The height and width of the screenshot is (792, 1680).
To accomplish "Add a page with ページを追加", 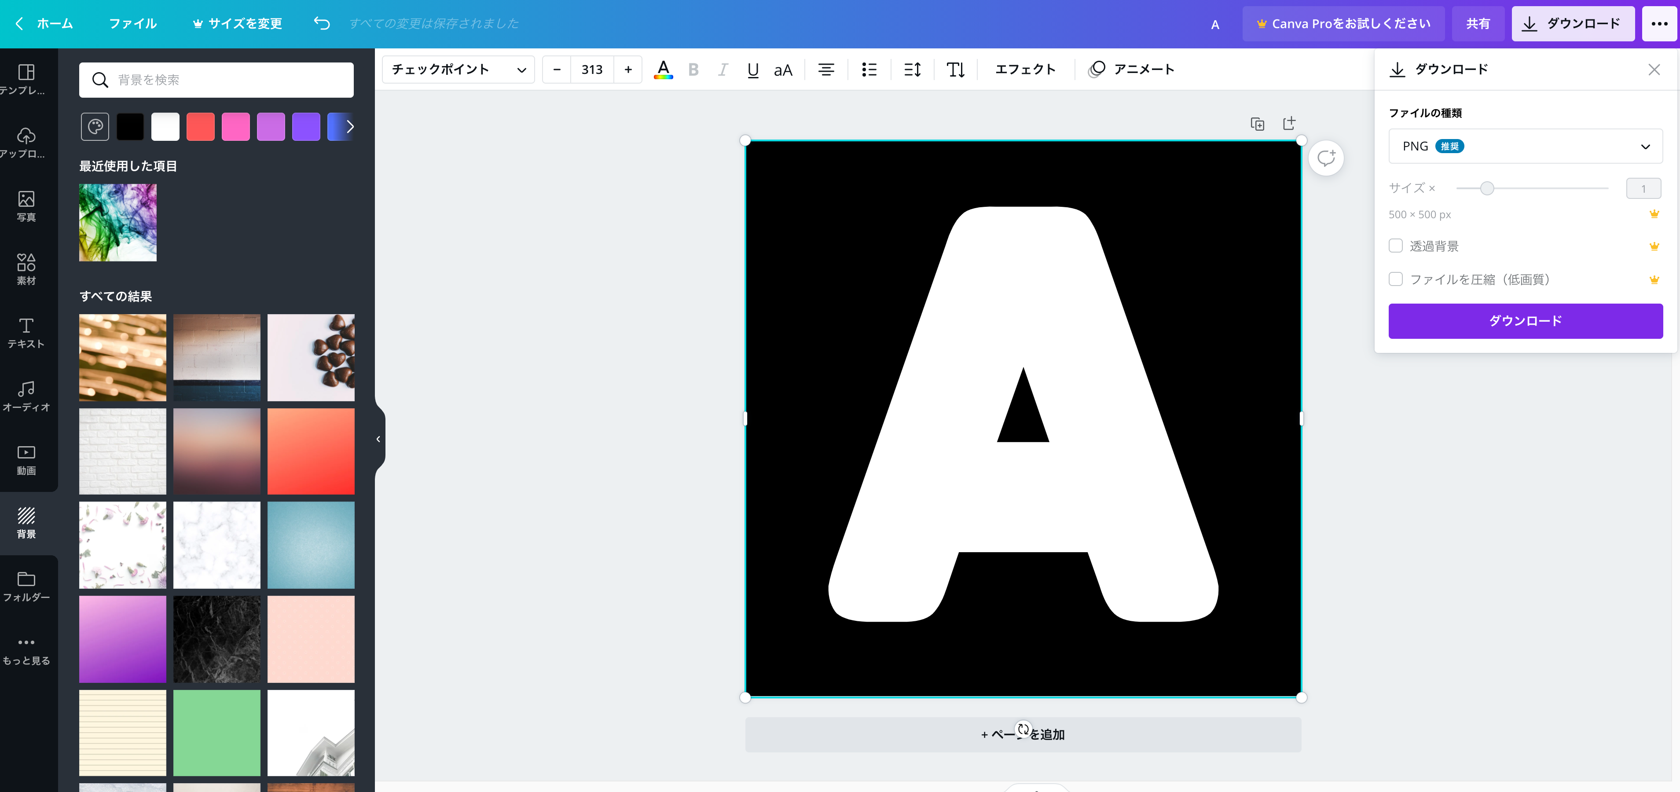I will 1023,735.
